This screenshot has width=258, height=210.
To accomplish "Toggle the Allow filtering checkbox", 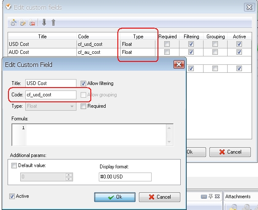I will click(84, 83).
